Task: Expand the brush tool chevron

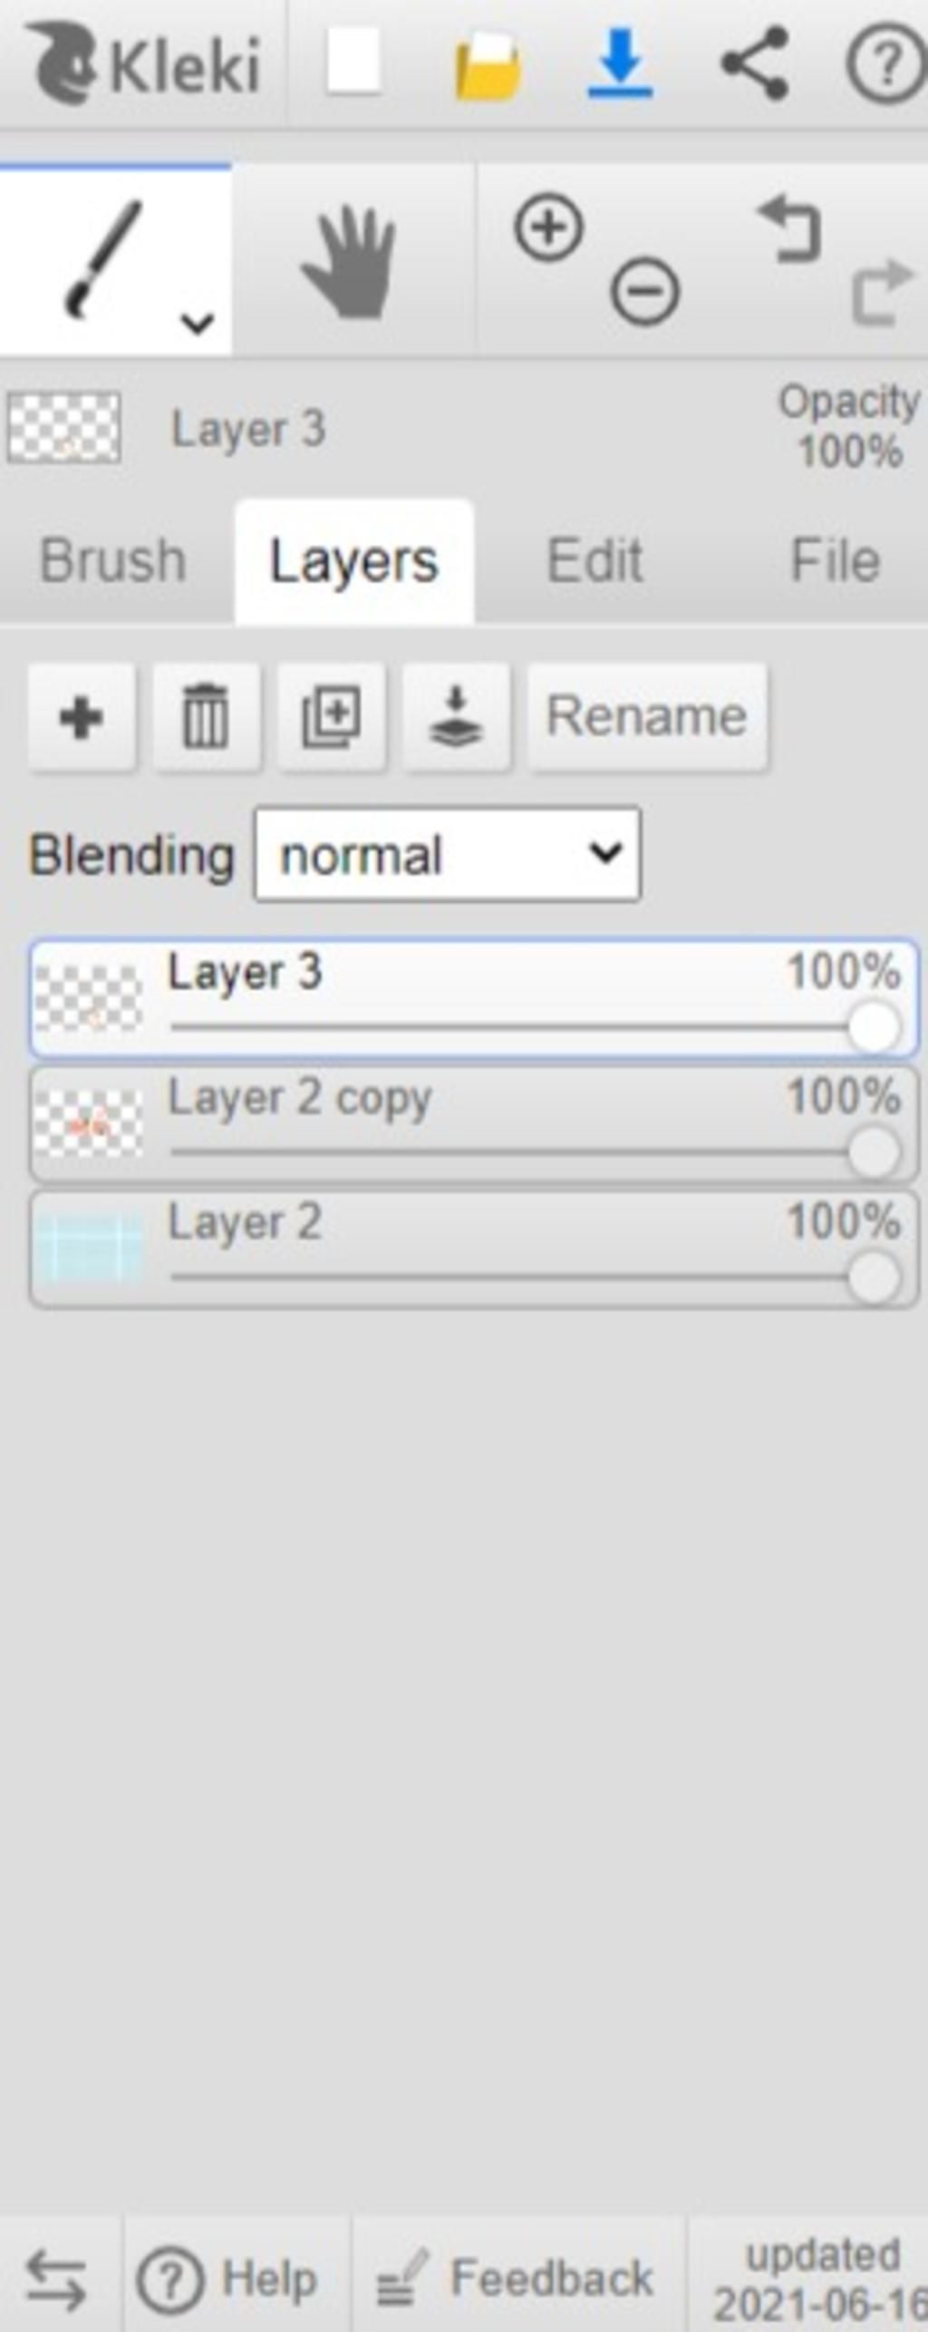Action: point(197,323)
